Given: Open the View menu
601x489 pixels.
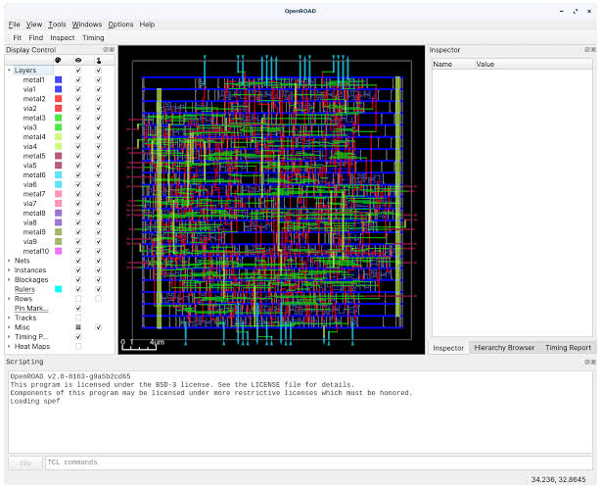Looking at the screenshot, I should click(34, 24).
